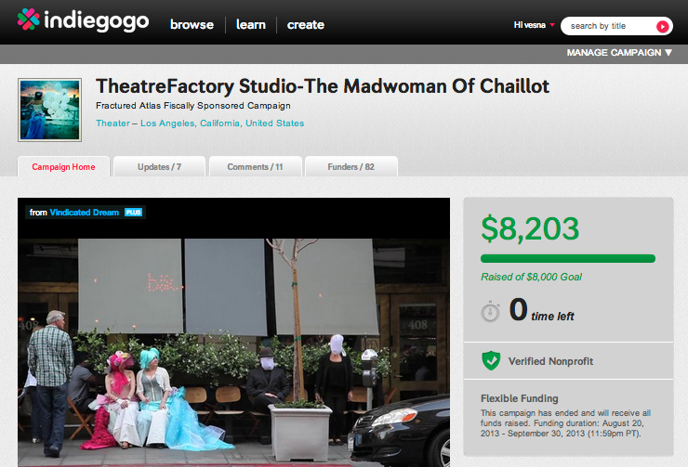688x467 pixels.
Task: Click the green Verified Nonprofit shield icon
Action: 491,360
